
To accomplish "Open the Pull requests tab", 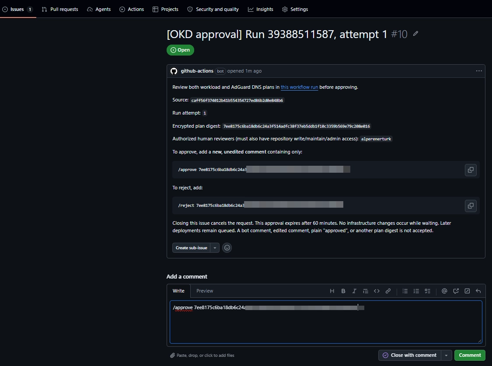I will coord(60,9).
